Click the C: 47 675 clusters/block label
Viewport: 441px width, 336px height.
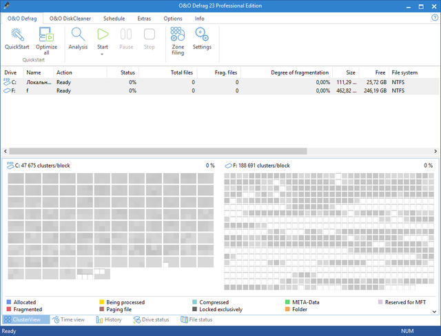43,166
